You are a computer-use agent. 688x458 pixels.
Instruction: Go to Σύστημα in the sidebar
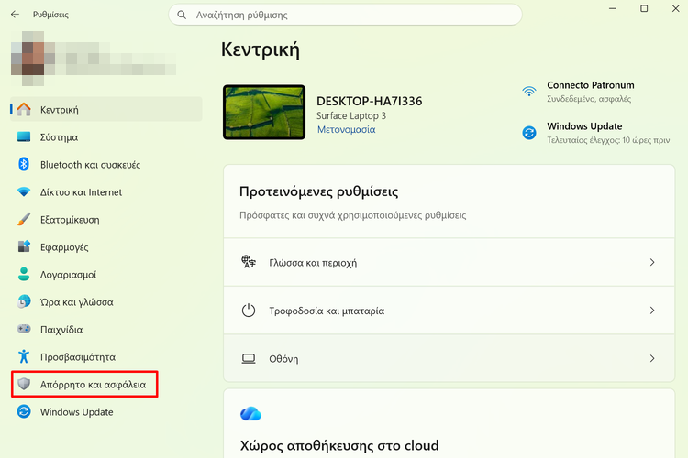point(106,137)
